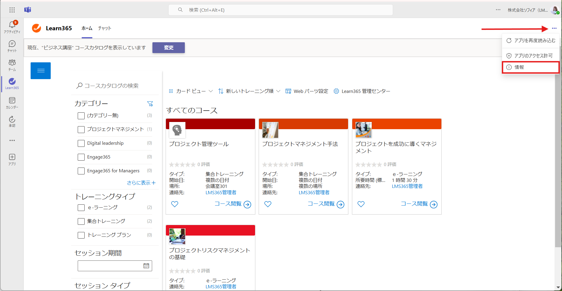Open the Approvals sidebar app

click(12, 121)
